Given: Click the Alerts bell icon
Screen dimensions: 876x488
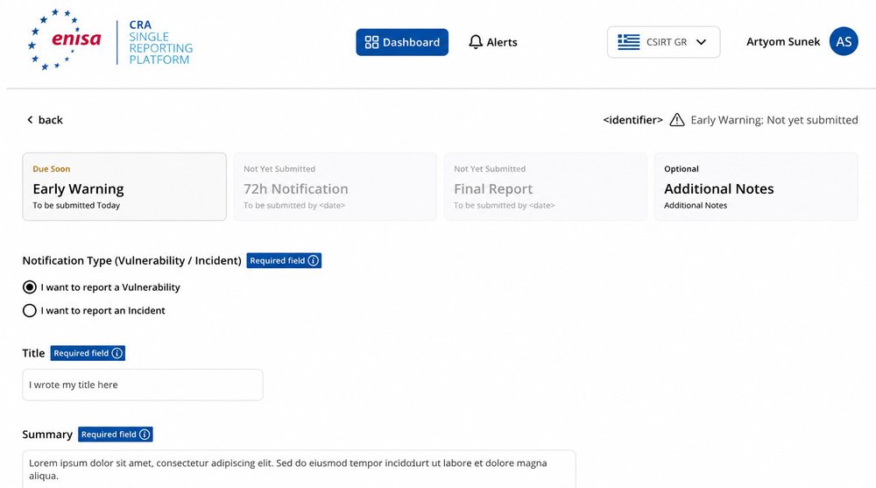Looking at the screenshot, I should pos(476,42).
